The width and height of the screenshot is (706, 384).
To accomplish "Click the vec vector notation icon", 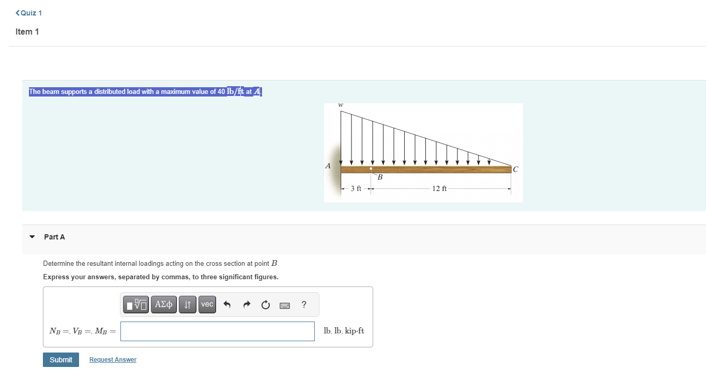I will [x=207, y=305].
